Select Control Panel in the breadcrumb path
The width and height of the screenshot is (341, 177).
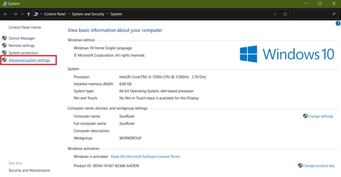55,14
